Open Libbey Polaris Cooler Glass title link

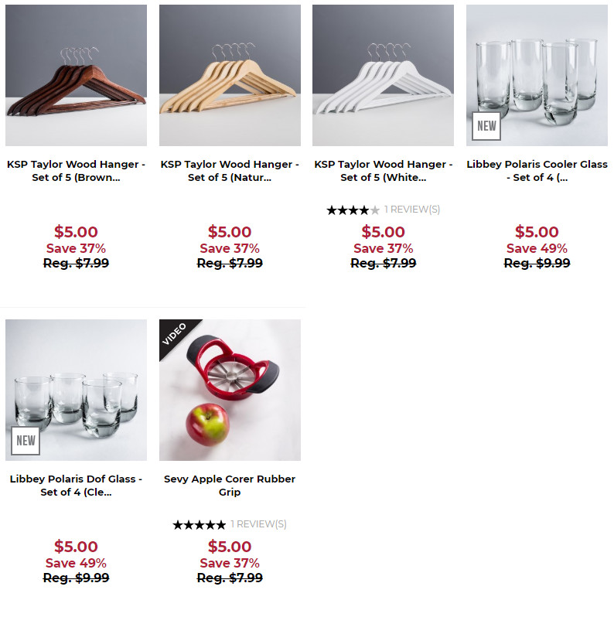pyautogui.click(x=537, y=171)
